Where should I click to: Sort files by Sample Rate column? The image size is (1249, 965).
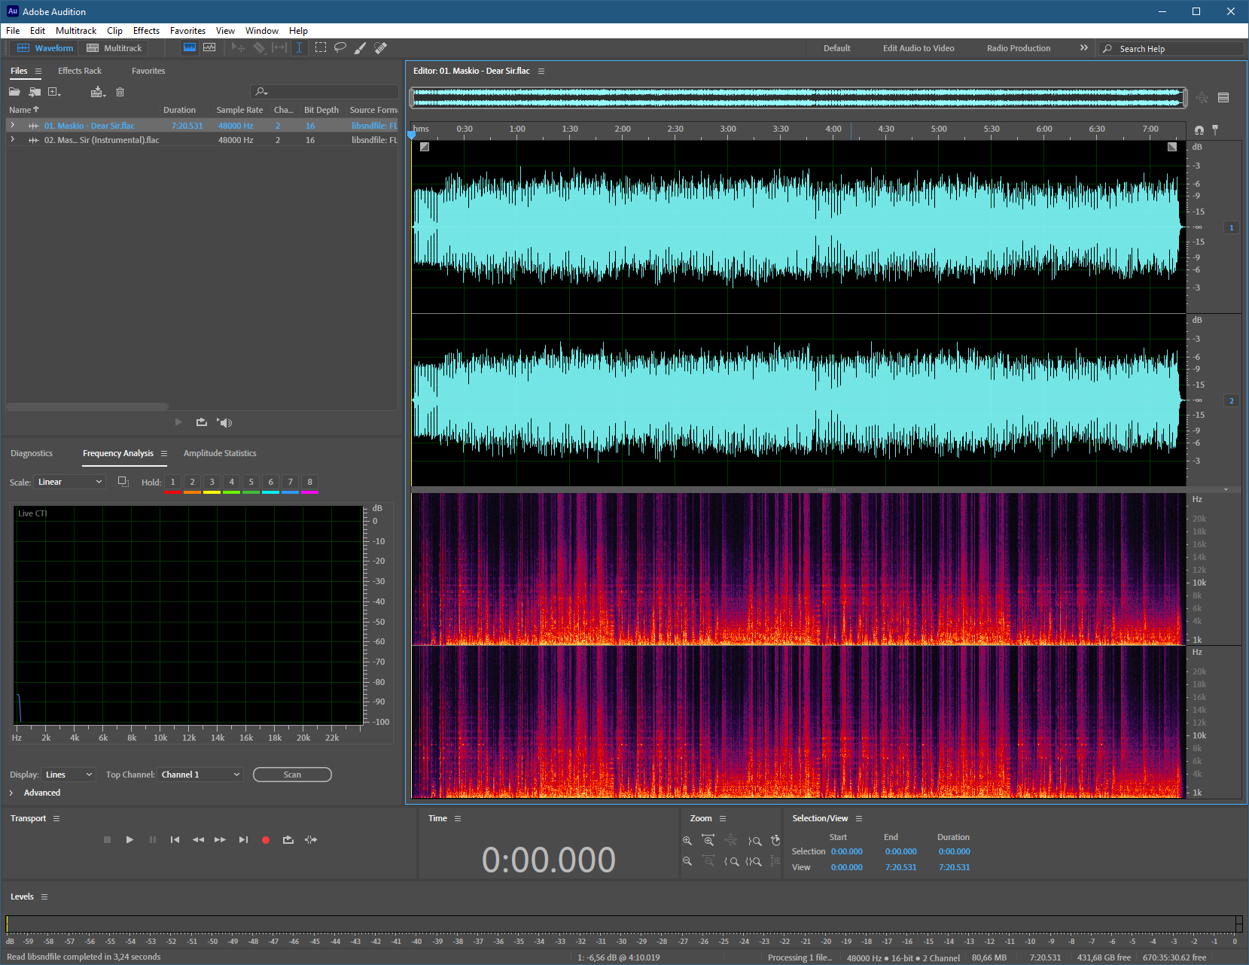239,110
